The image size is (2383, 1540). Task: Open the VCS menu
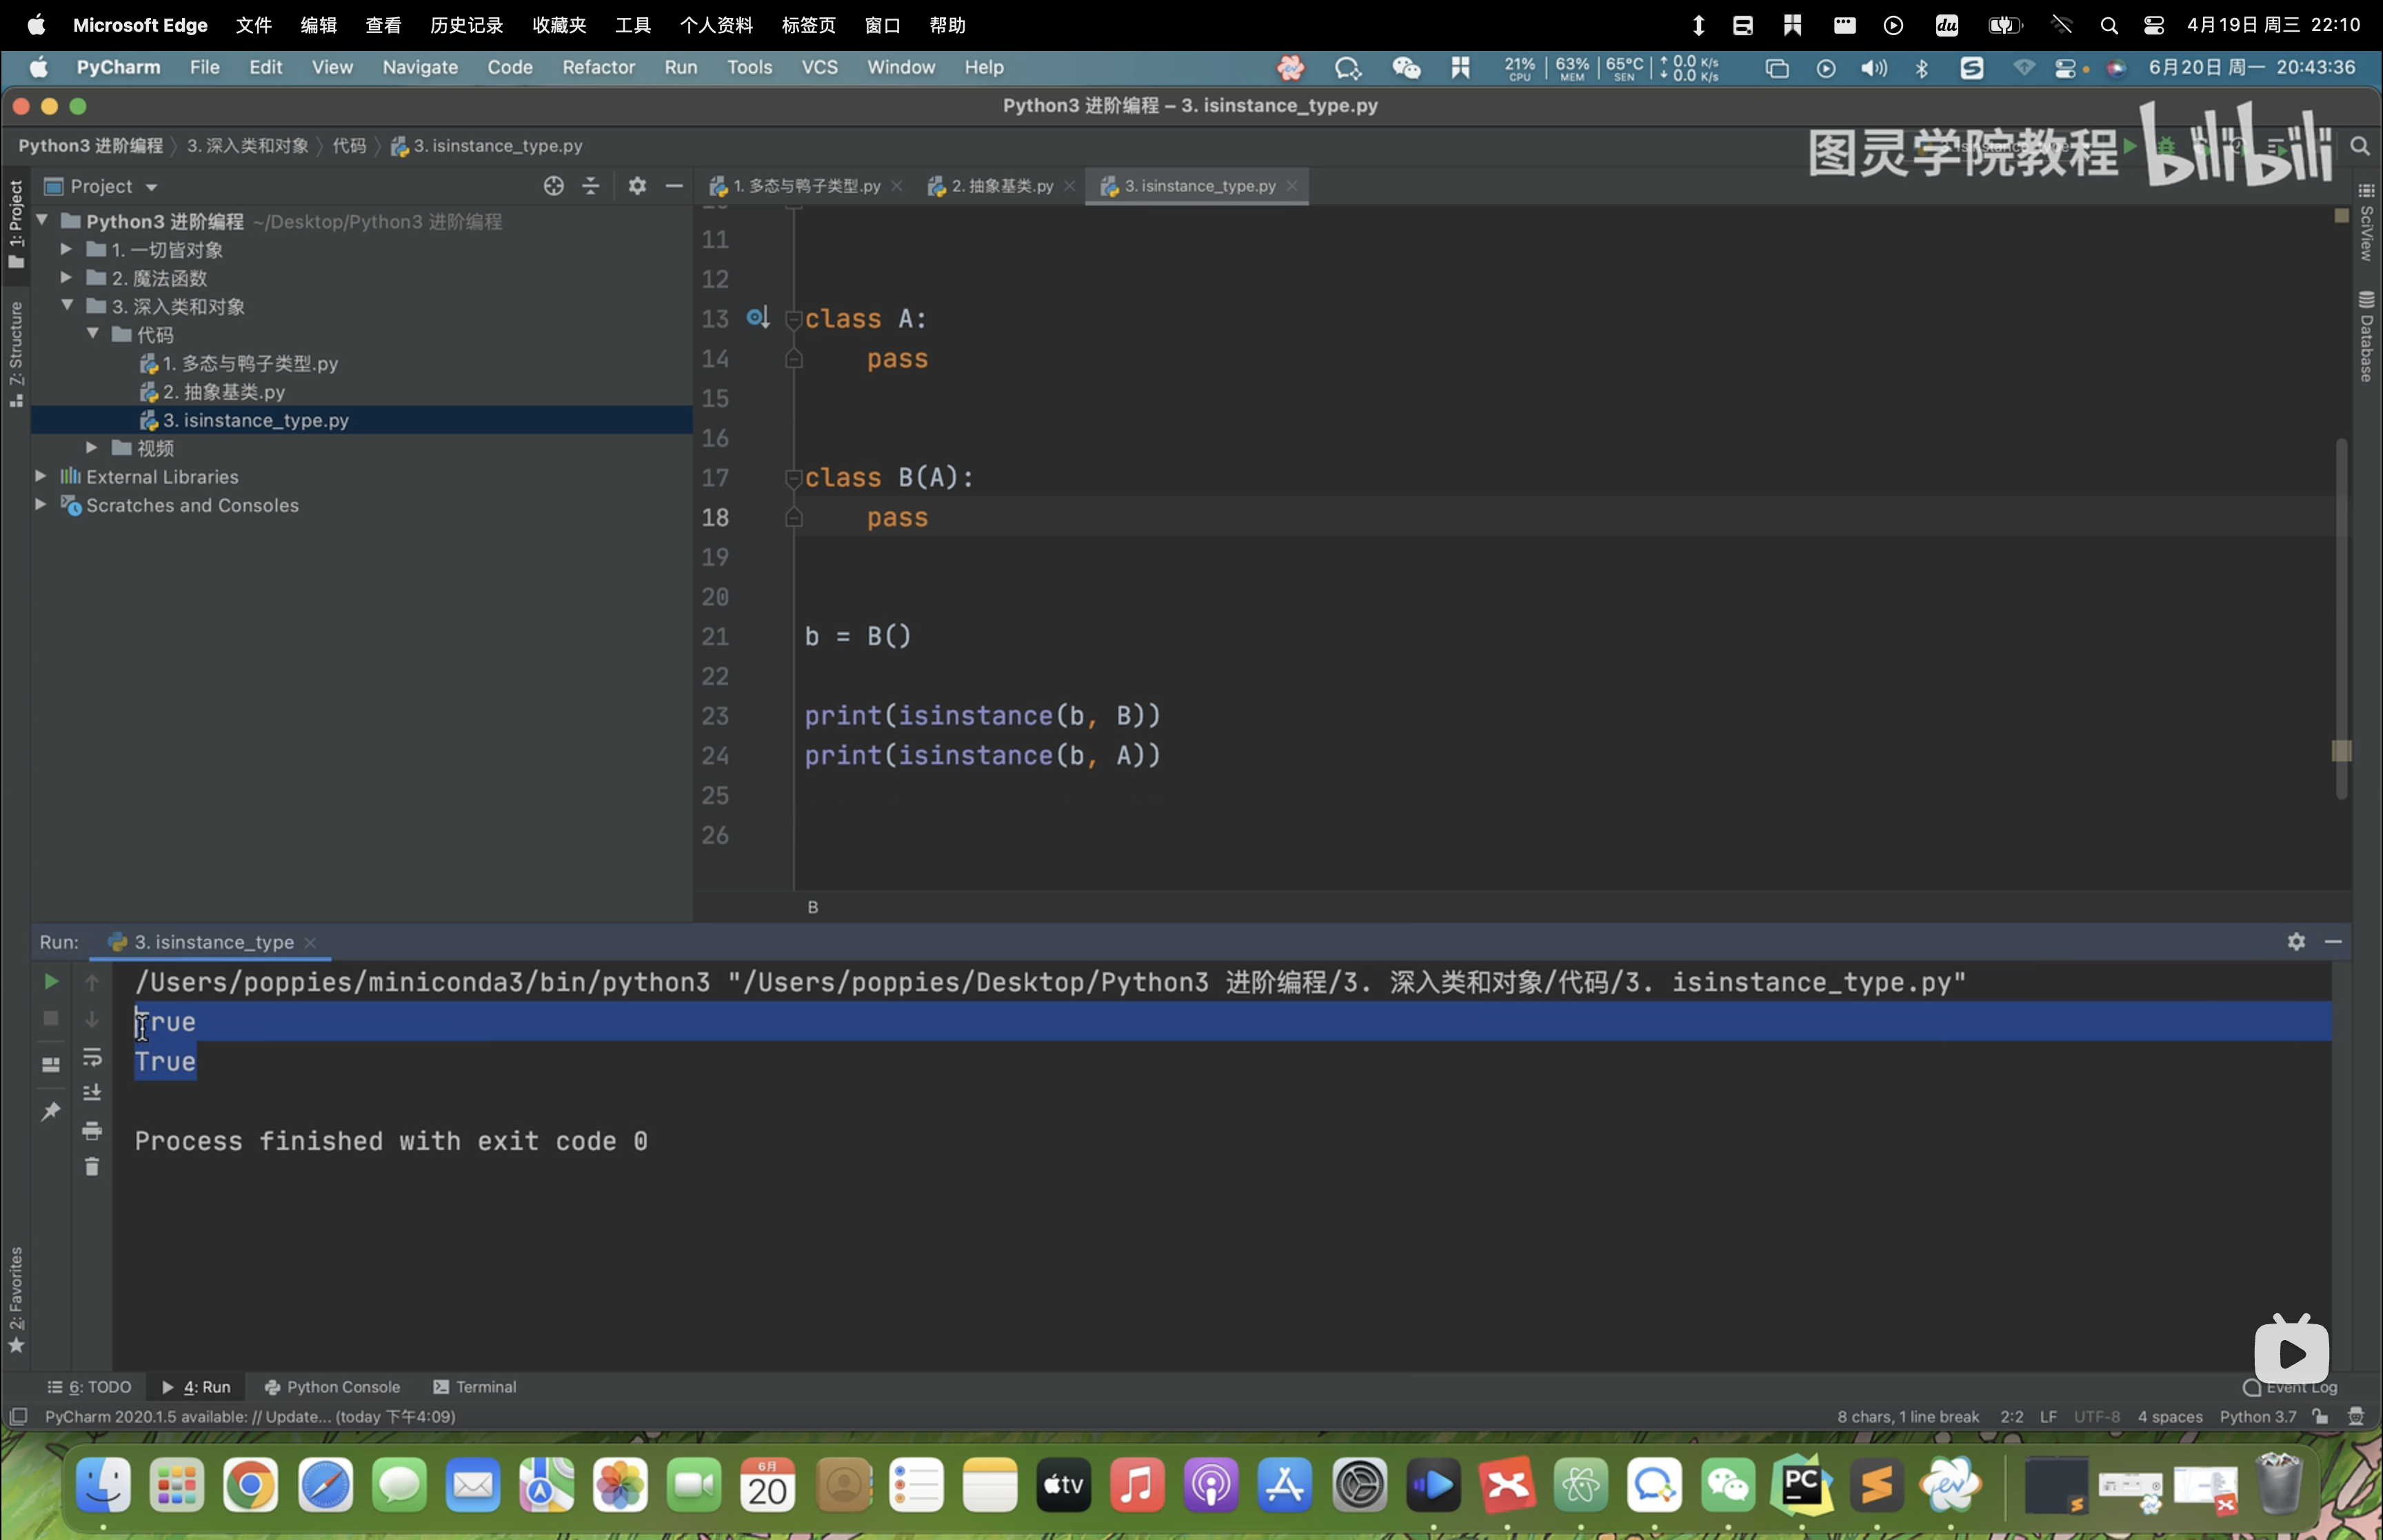[x=819, y=67]
